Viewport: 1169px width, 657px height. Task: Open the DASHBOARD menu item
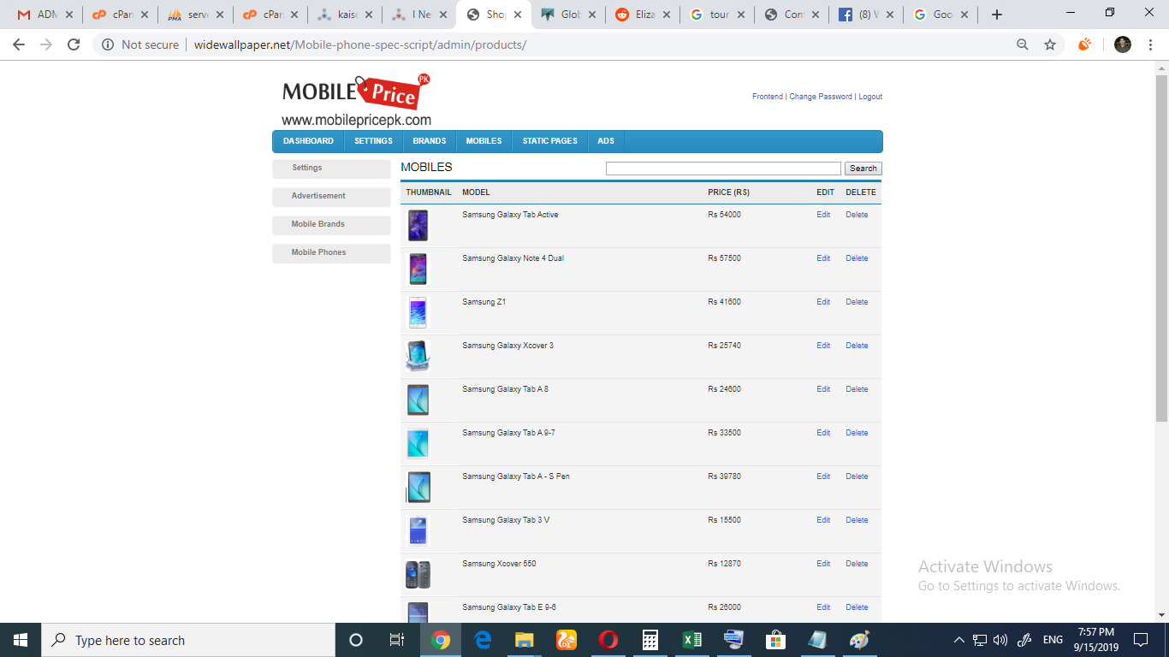308,141
